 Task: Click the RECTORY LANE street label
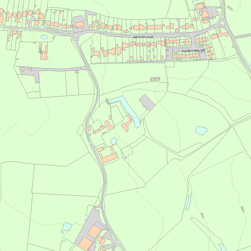tap(143, 37)
